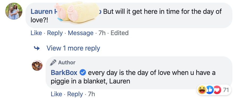The image size is (244, 101).
Task: Open 7h timestamp on Lauren's comment
Action: click(x=102, y=33)
